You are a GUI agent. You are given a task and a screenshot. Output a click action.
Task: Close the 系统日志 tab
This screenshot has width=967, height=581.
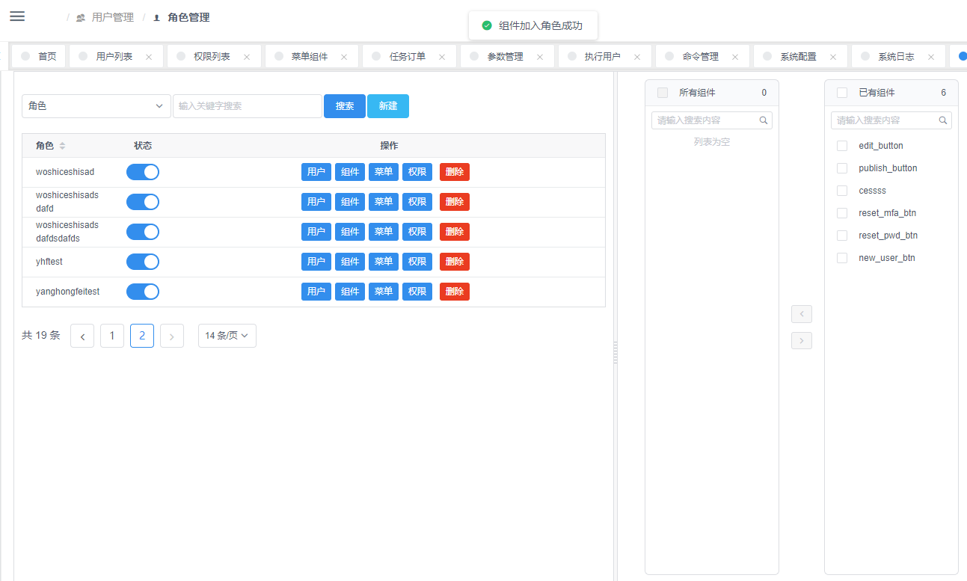931,57
